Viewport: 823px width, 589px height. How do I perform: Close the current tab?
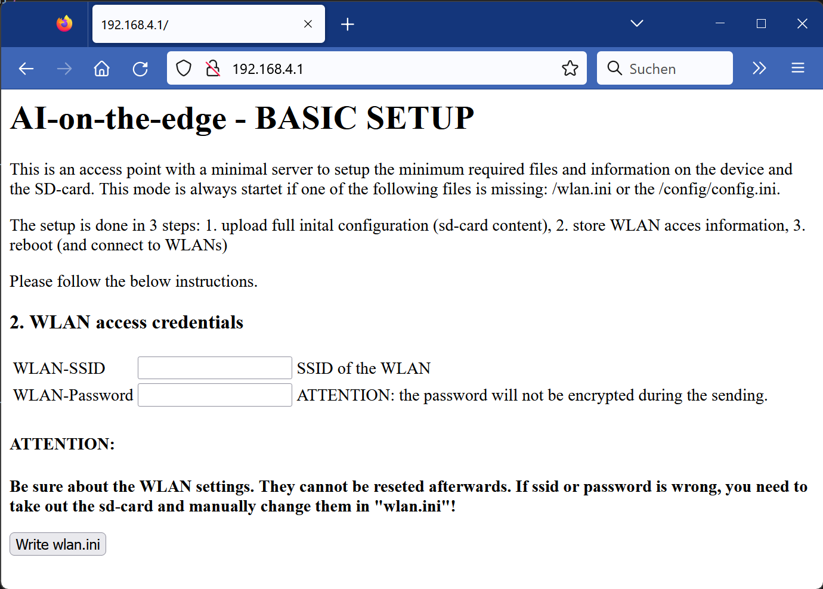coord(308,24)
